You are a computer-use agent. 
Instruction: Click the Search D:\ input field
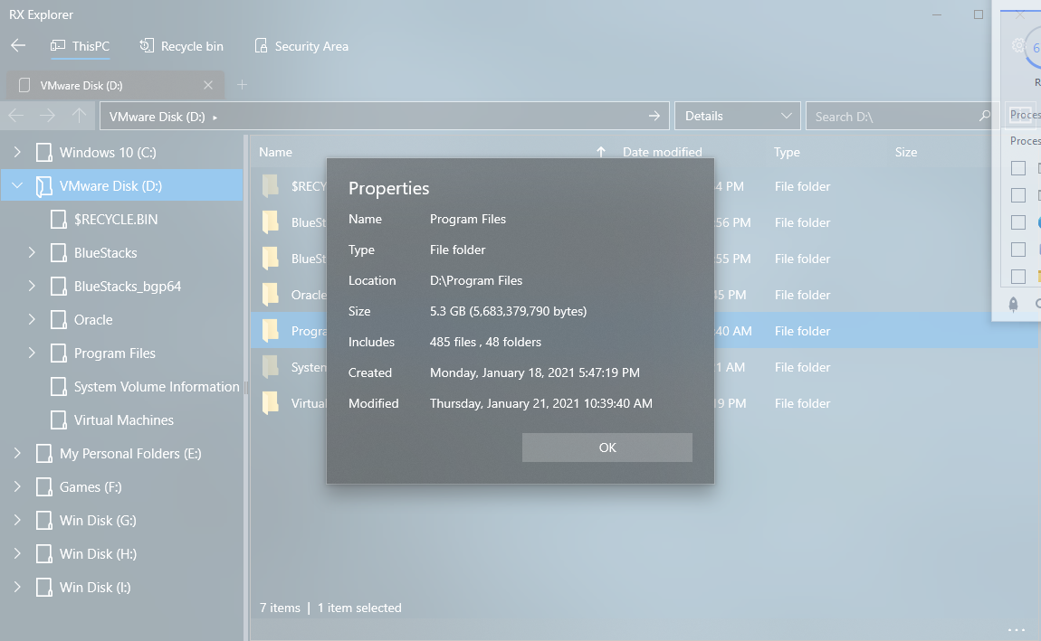(893, 117)
